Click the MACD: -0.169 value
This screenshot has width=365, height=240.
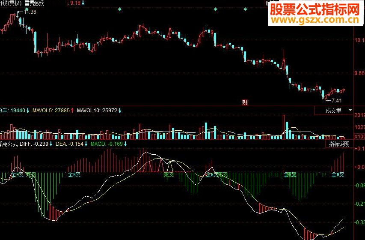pos(107,144)
